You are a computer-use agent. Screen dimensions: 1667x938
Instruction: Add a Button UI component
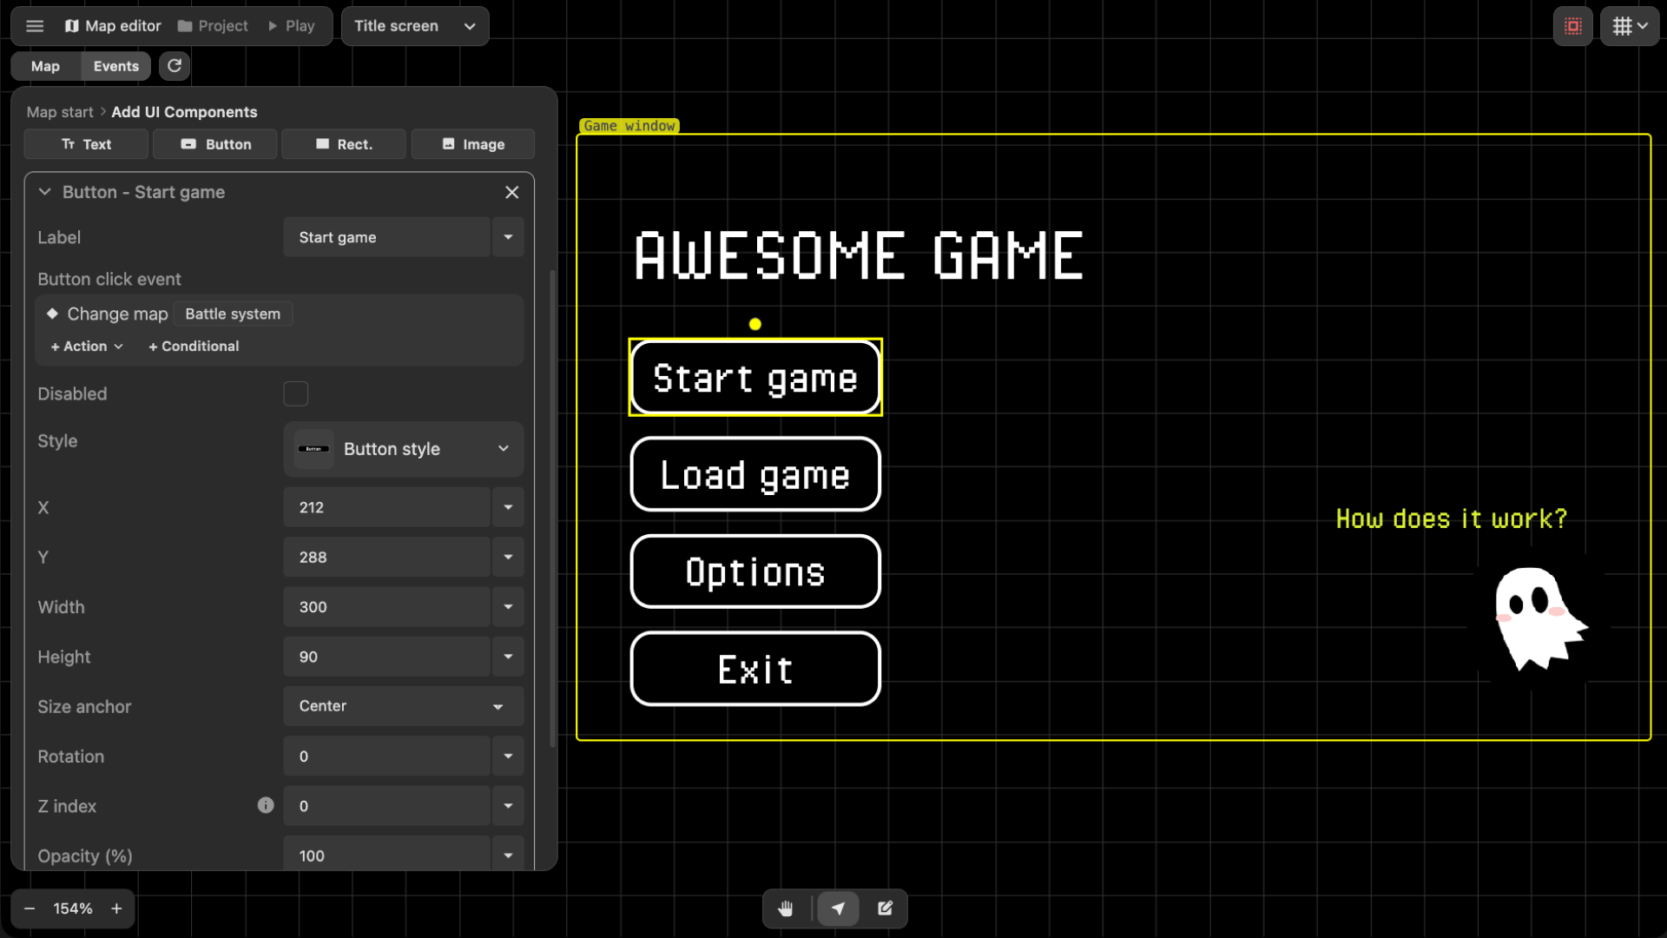coord(215,144)
